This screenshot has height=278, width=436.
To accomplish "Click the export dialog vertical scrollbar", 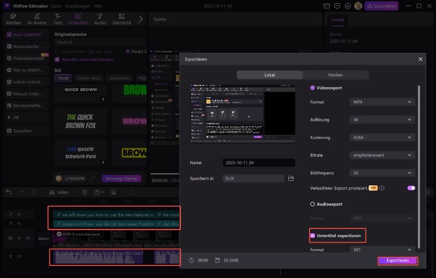I will point(419,164).
